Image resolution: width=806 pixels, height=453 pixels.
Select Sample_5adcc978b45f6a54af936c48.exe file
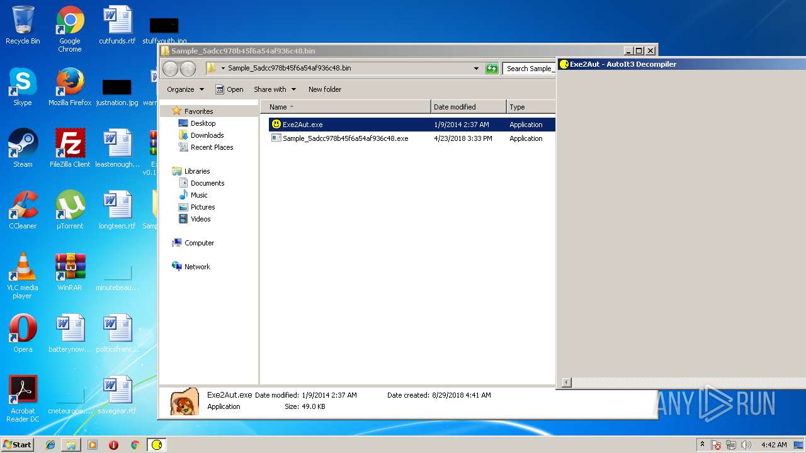click(x=412, y=138)
